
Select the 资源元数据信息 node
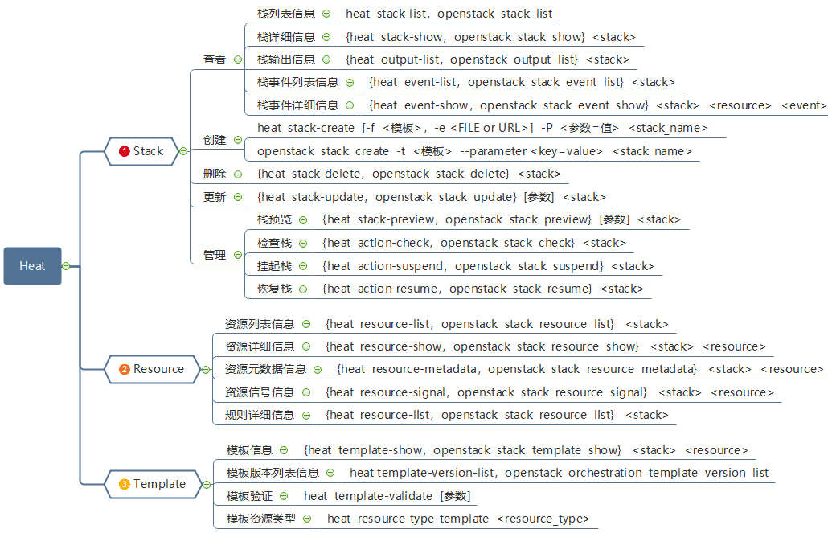click(265, 369)
